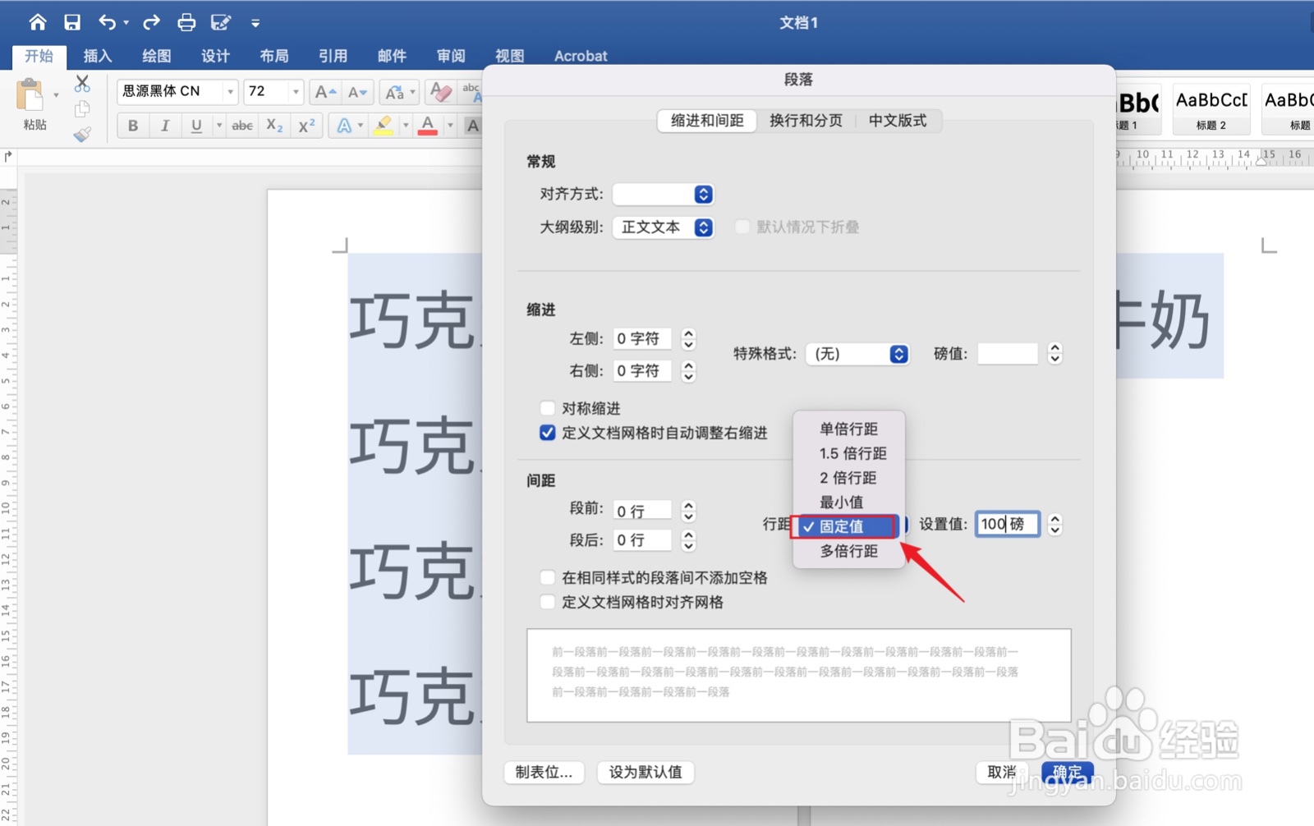Image resolution: width=1314 pixels, height=826 pixels.
Task: Click the 确定 button
Action: (1067, 773)
